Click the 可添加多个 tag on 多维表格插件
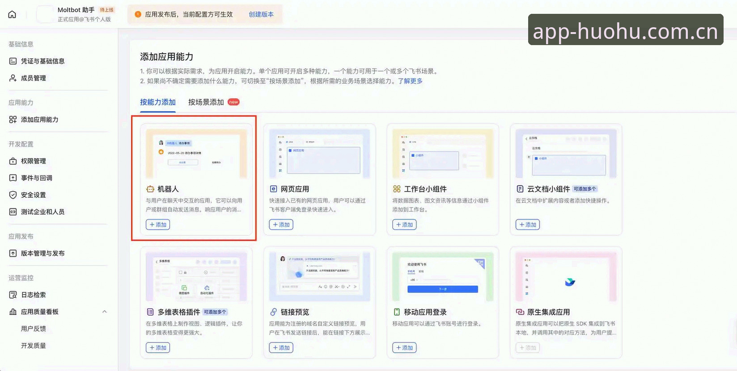The width and height of the screenshot is (737, 371). (x=215, y=312)
